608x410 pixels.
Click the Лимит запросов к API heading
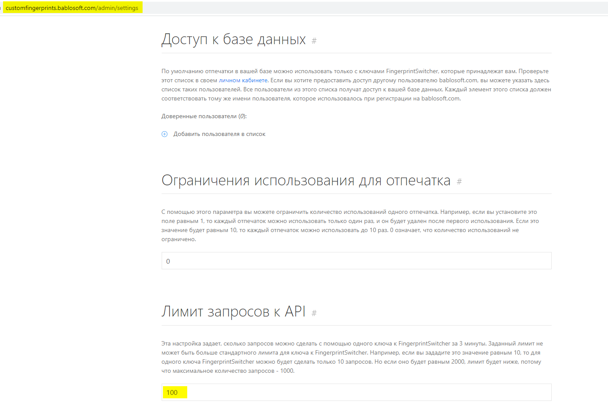point(234,312)
